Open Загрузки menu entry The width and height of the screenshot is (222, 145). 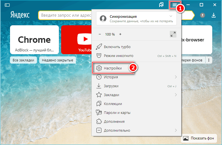pos(136,86)
